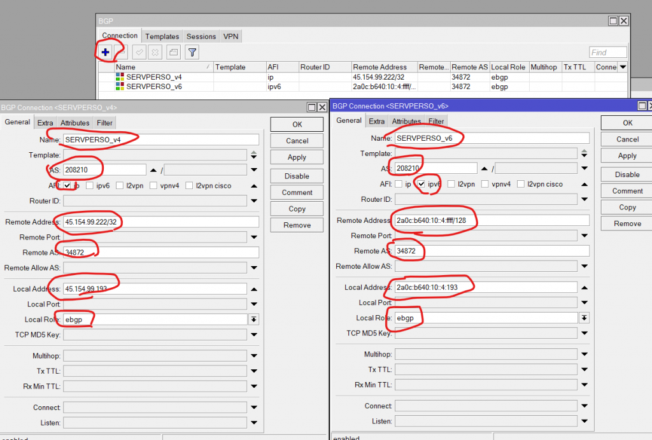This screenshot has width=652, height=440.
Task: Select the General tab in SERVPERSO_v6 window
Action: tap(349, 120)
